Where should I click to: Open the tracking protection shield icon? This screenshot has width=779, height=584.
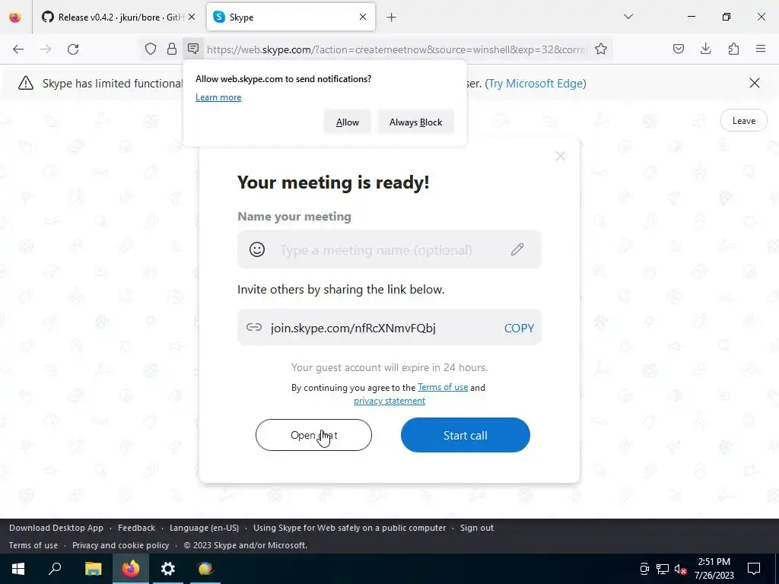coord(151,49)
